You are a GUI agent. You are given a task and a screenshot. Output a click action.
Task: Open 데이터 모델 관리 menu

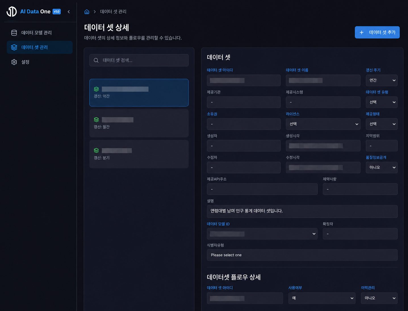click(x=40, y=33)
